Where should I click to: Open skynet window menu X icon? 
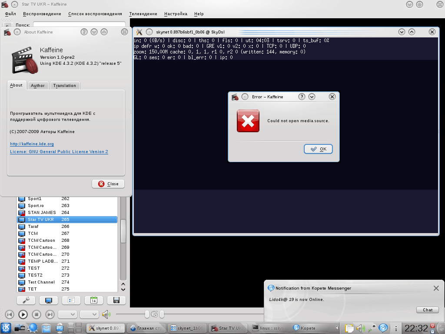click(x=139, y=32)
